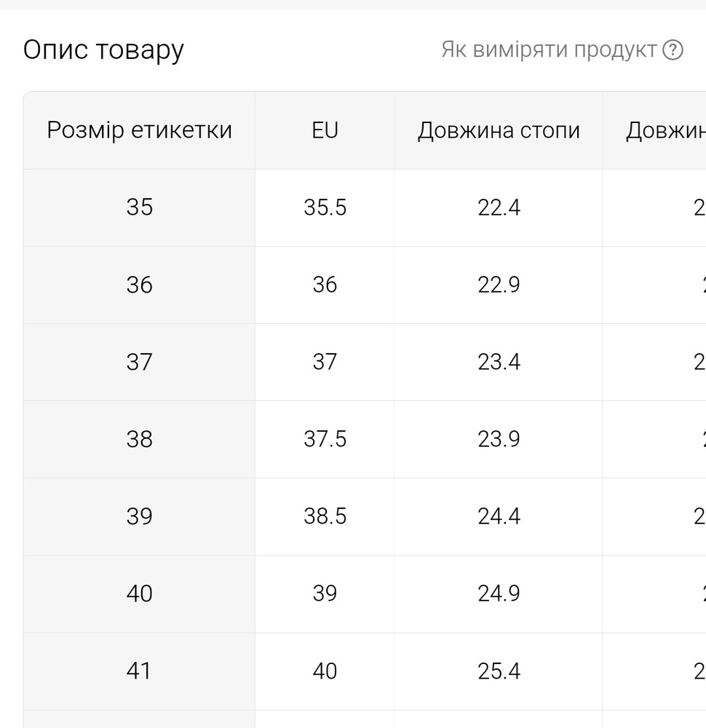Click foot length 23.9 cell
The width and height of the screenshot is (706, 728).
coord(499,439)
